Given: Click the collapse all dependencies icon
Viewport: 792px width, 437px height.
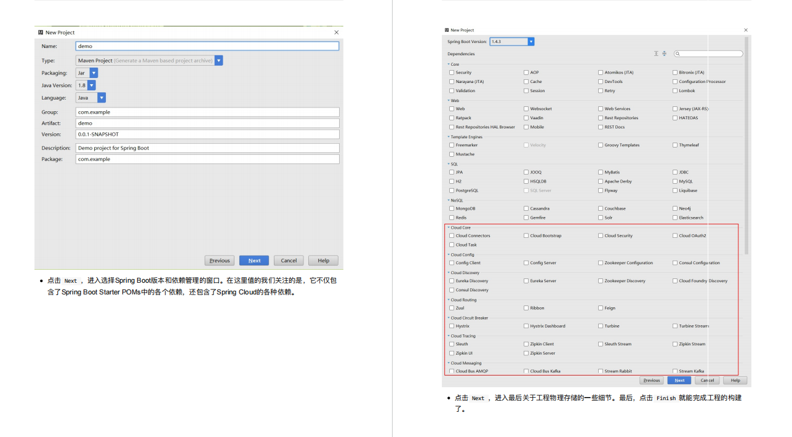Looking at the screenshot, I should point(665,53).
